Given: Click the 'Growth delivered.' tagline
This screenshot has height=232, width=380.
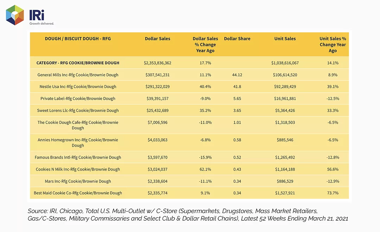Looking at the screenshot, I should (x=42, y=24).
